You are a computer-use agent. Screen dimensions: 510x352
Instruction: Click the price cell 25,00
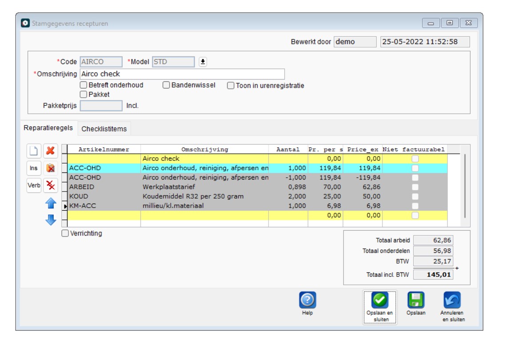(325, 196)
